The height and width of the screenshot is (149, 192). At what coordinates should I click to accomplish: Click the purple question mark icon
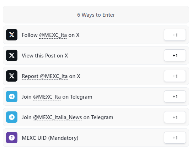(x=12, y=138)
